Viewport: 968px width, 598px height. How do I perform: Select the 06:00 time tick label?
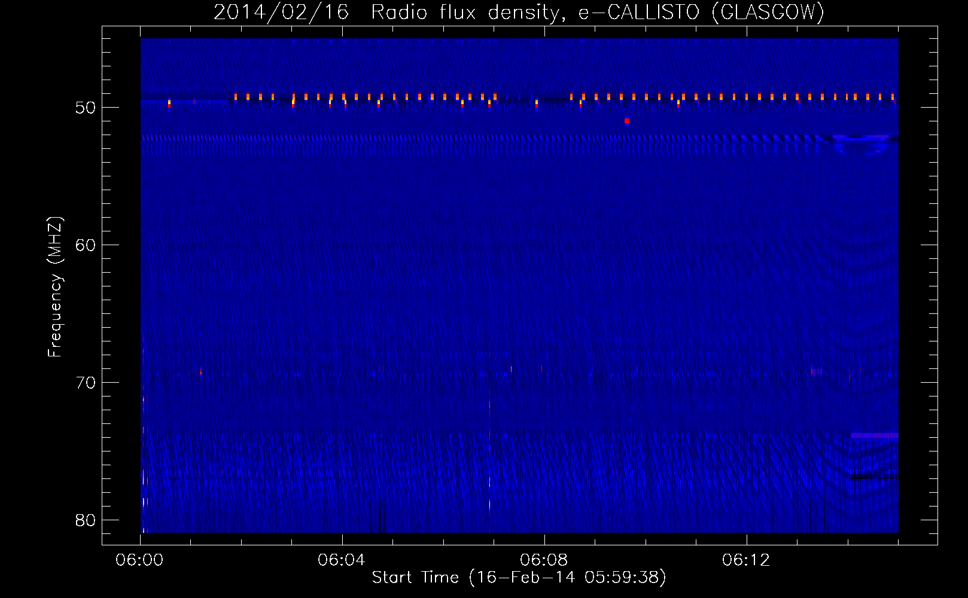(x=140, y=560)
